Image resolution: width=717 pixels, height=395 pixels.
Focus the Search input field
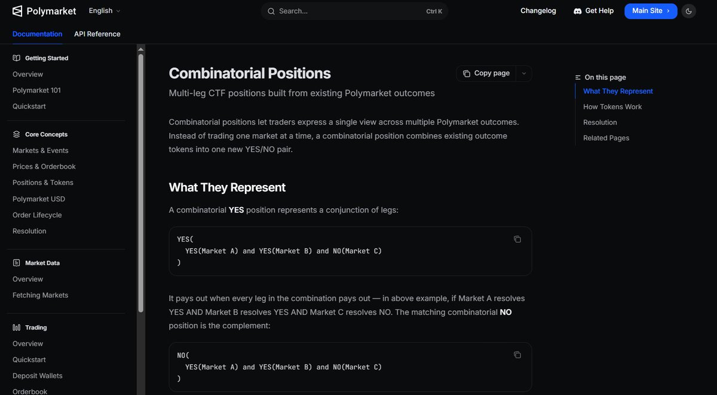[x=354, y=11]
